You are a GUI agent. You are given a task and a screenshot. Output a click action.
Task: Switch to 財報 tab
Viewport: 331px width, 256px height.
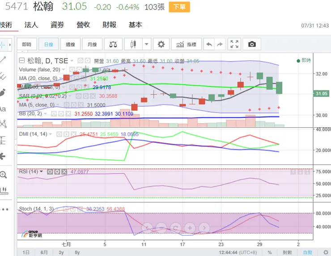(x=109, y=25)
